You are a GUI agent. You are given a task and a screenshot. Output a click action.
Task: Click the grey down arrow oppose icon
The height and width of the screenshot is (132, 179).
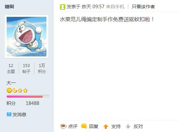(x=128, y=126)
